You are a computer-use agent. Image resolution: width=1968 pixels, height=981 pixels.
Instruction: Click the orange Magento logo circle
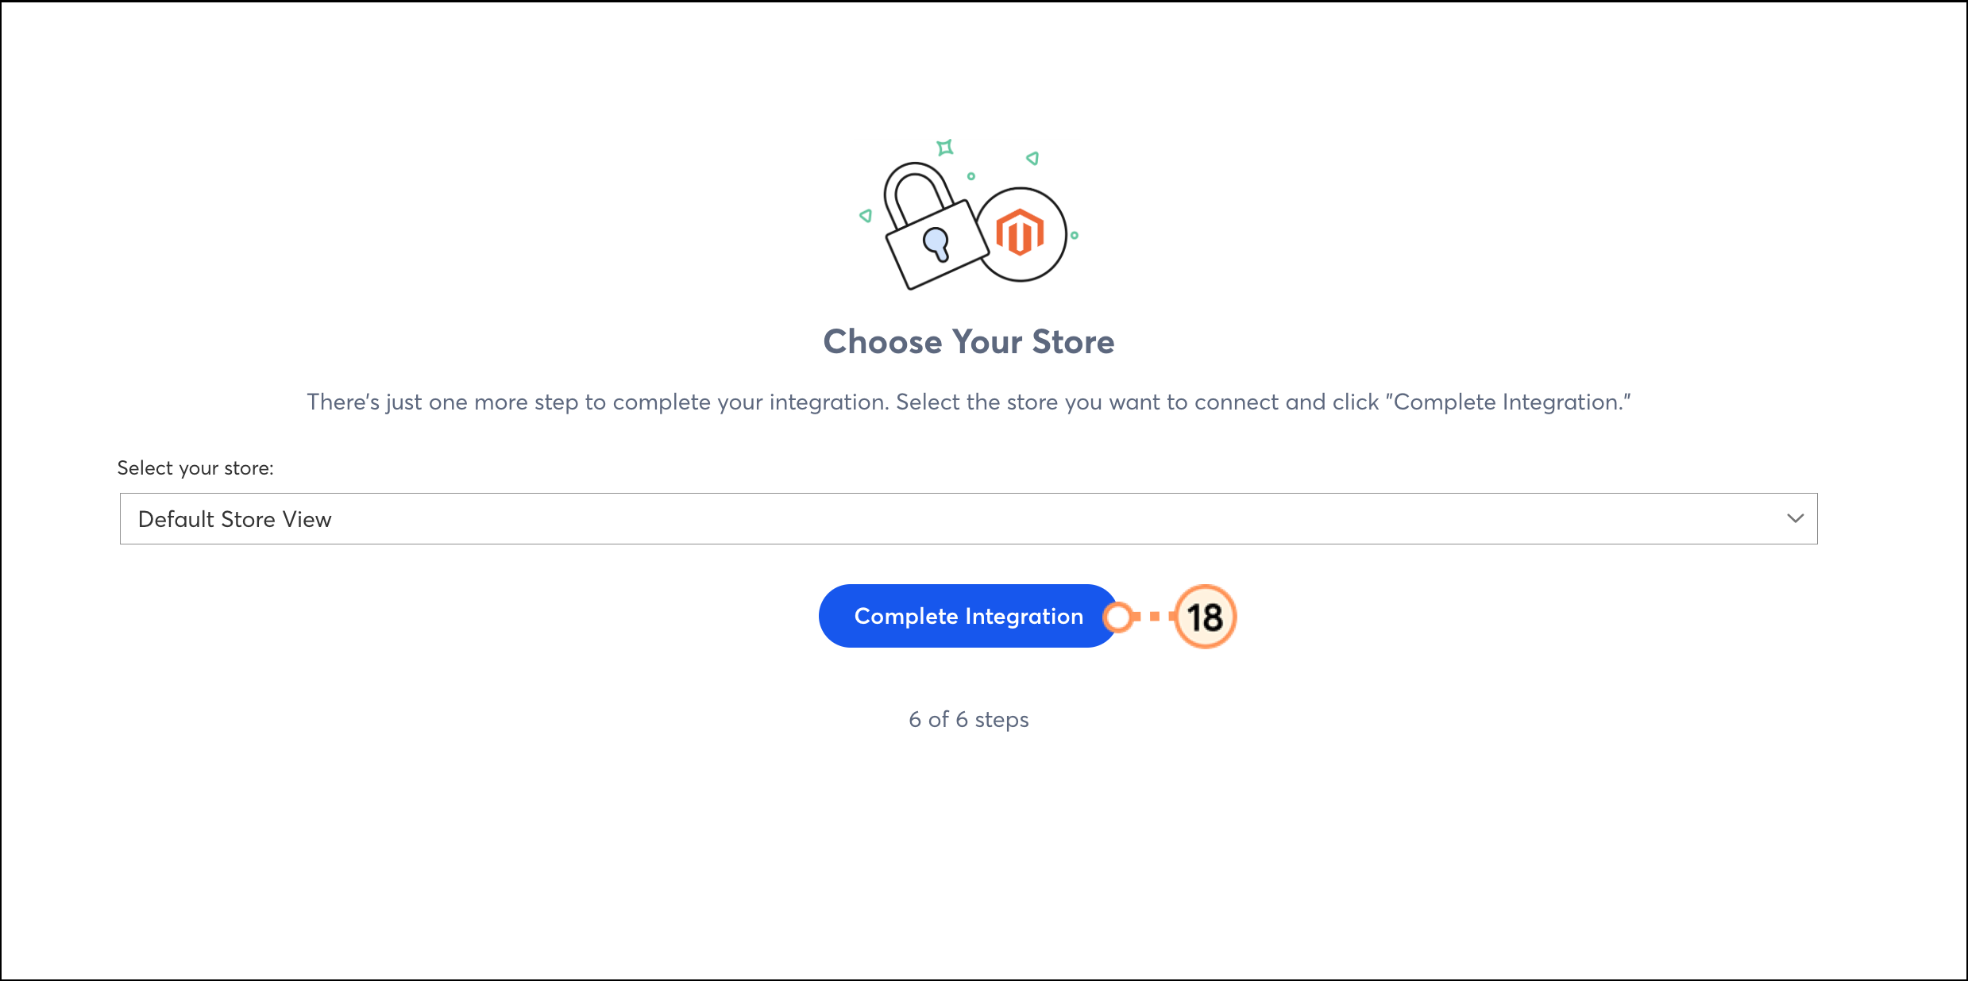point(1021,234)
